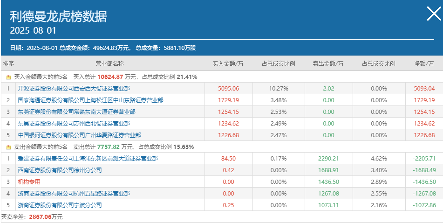This screenshot has height=224, width=443.
Task: Click the 利德曼龙虎榜数据 title
Action: click(x=59, y=17)
